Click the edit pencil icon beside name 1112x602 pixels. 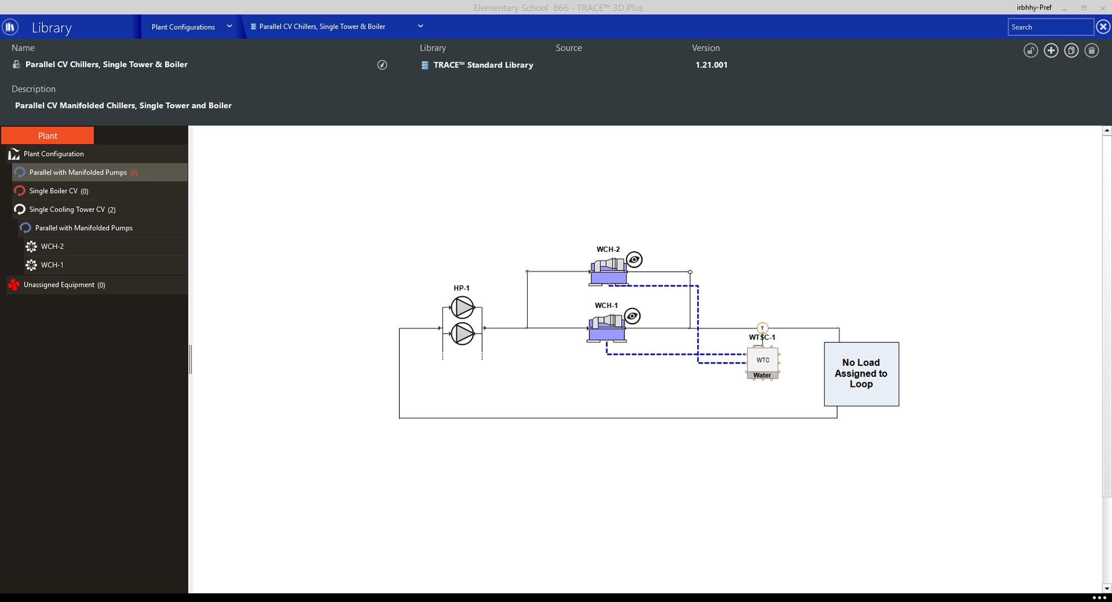coord(382,65)
